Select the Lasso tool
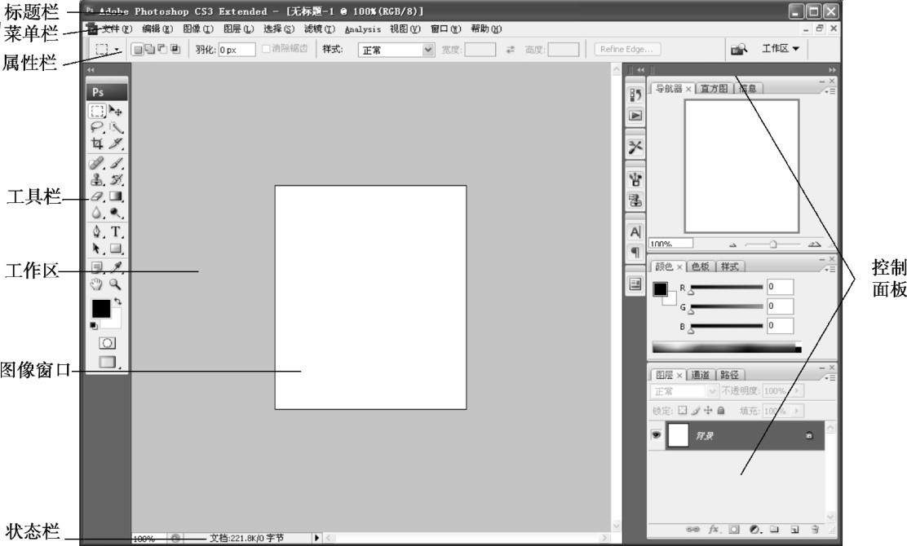Image resolution: width=907 pixels, height=546 pixels. tap(97, 127)
